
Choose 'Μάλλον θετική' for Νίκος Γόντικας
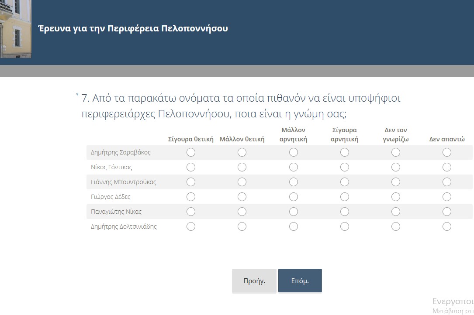[x=242, y=167]
